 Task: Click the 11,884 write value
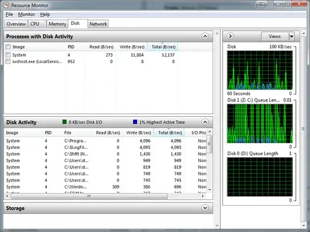tap(137, 55)
